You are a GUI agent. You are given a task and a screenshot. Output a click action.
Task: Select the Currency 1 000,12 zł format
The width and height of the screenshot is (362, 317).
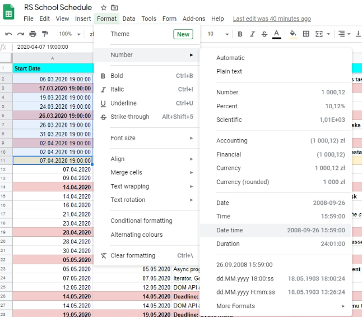(276, 168)
